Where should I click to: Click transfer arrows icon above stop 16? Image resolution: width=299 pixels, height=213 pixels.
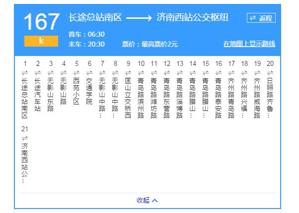click(x=219, y=73)
